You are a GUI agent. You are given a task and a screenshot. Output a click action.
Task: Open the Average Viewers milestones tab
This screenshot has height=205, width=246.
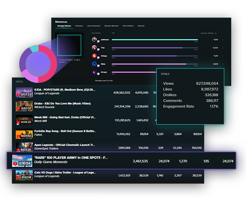64,26
